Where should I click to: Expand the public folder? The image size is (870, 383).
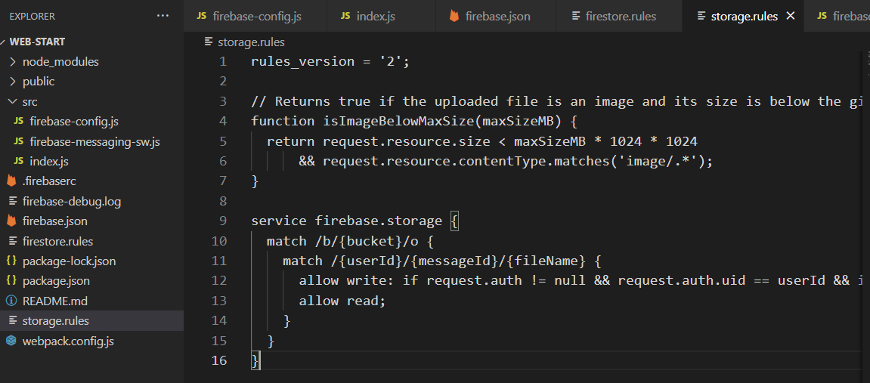39,82
